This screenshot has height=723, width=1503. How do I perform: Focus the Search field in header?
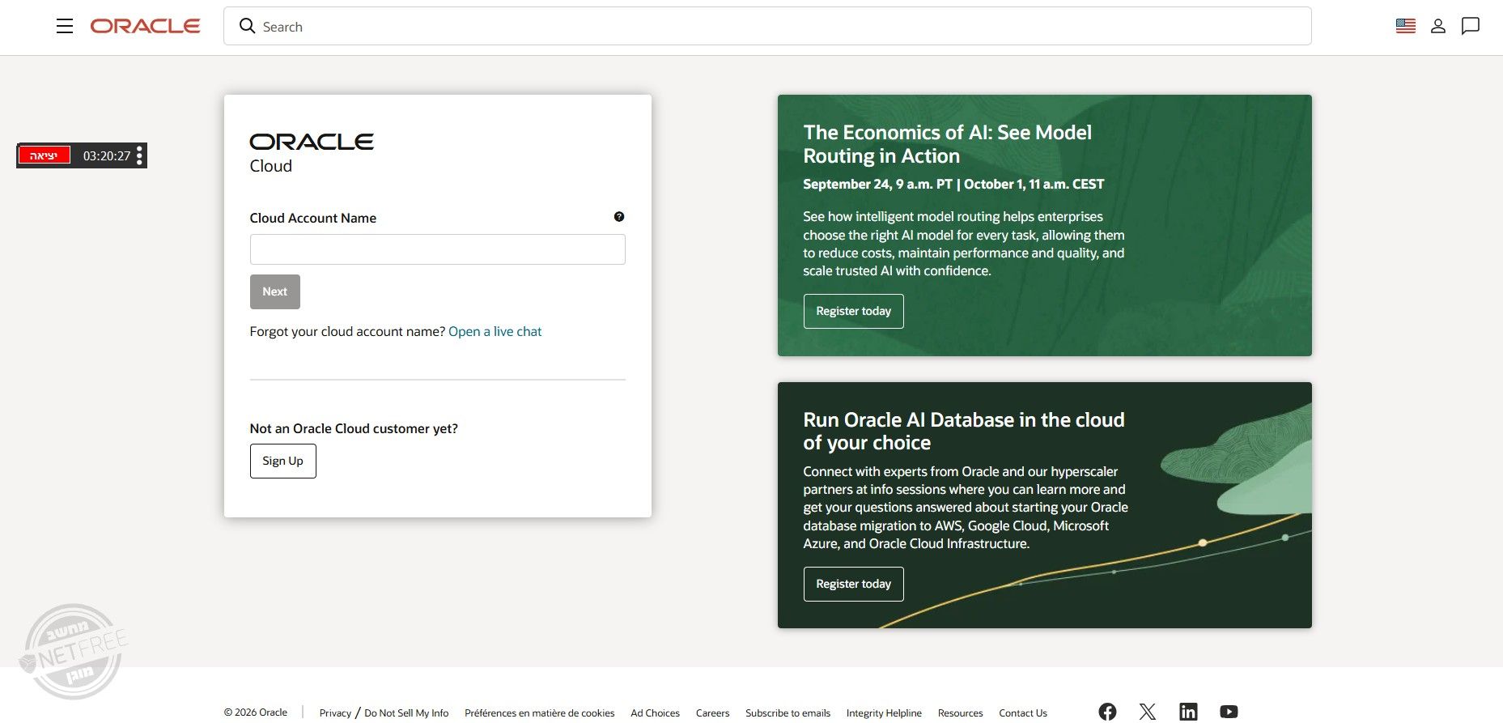[767, 26]
